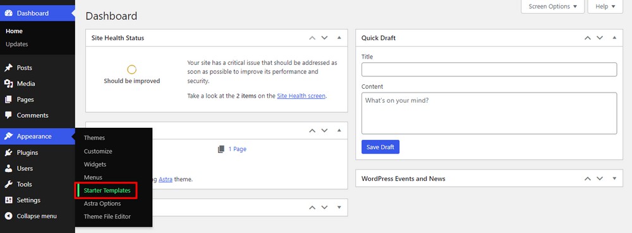Viewport: 632px width, 233px height.
Task: Open Menus in Appearance submenu
Action: point(93,177)
